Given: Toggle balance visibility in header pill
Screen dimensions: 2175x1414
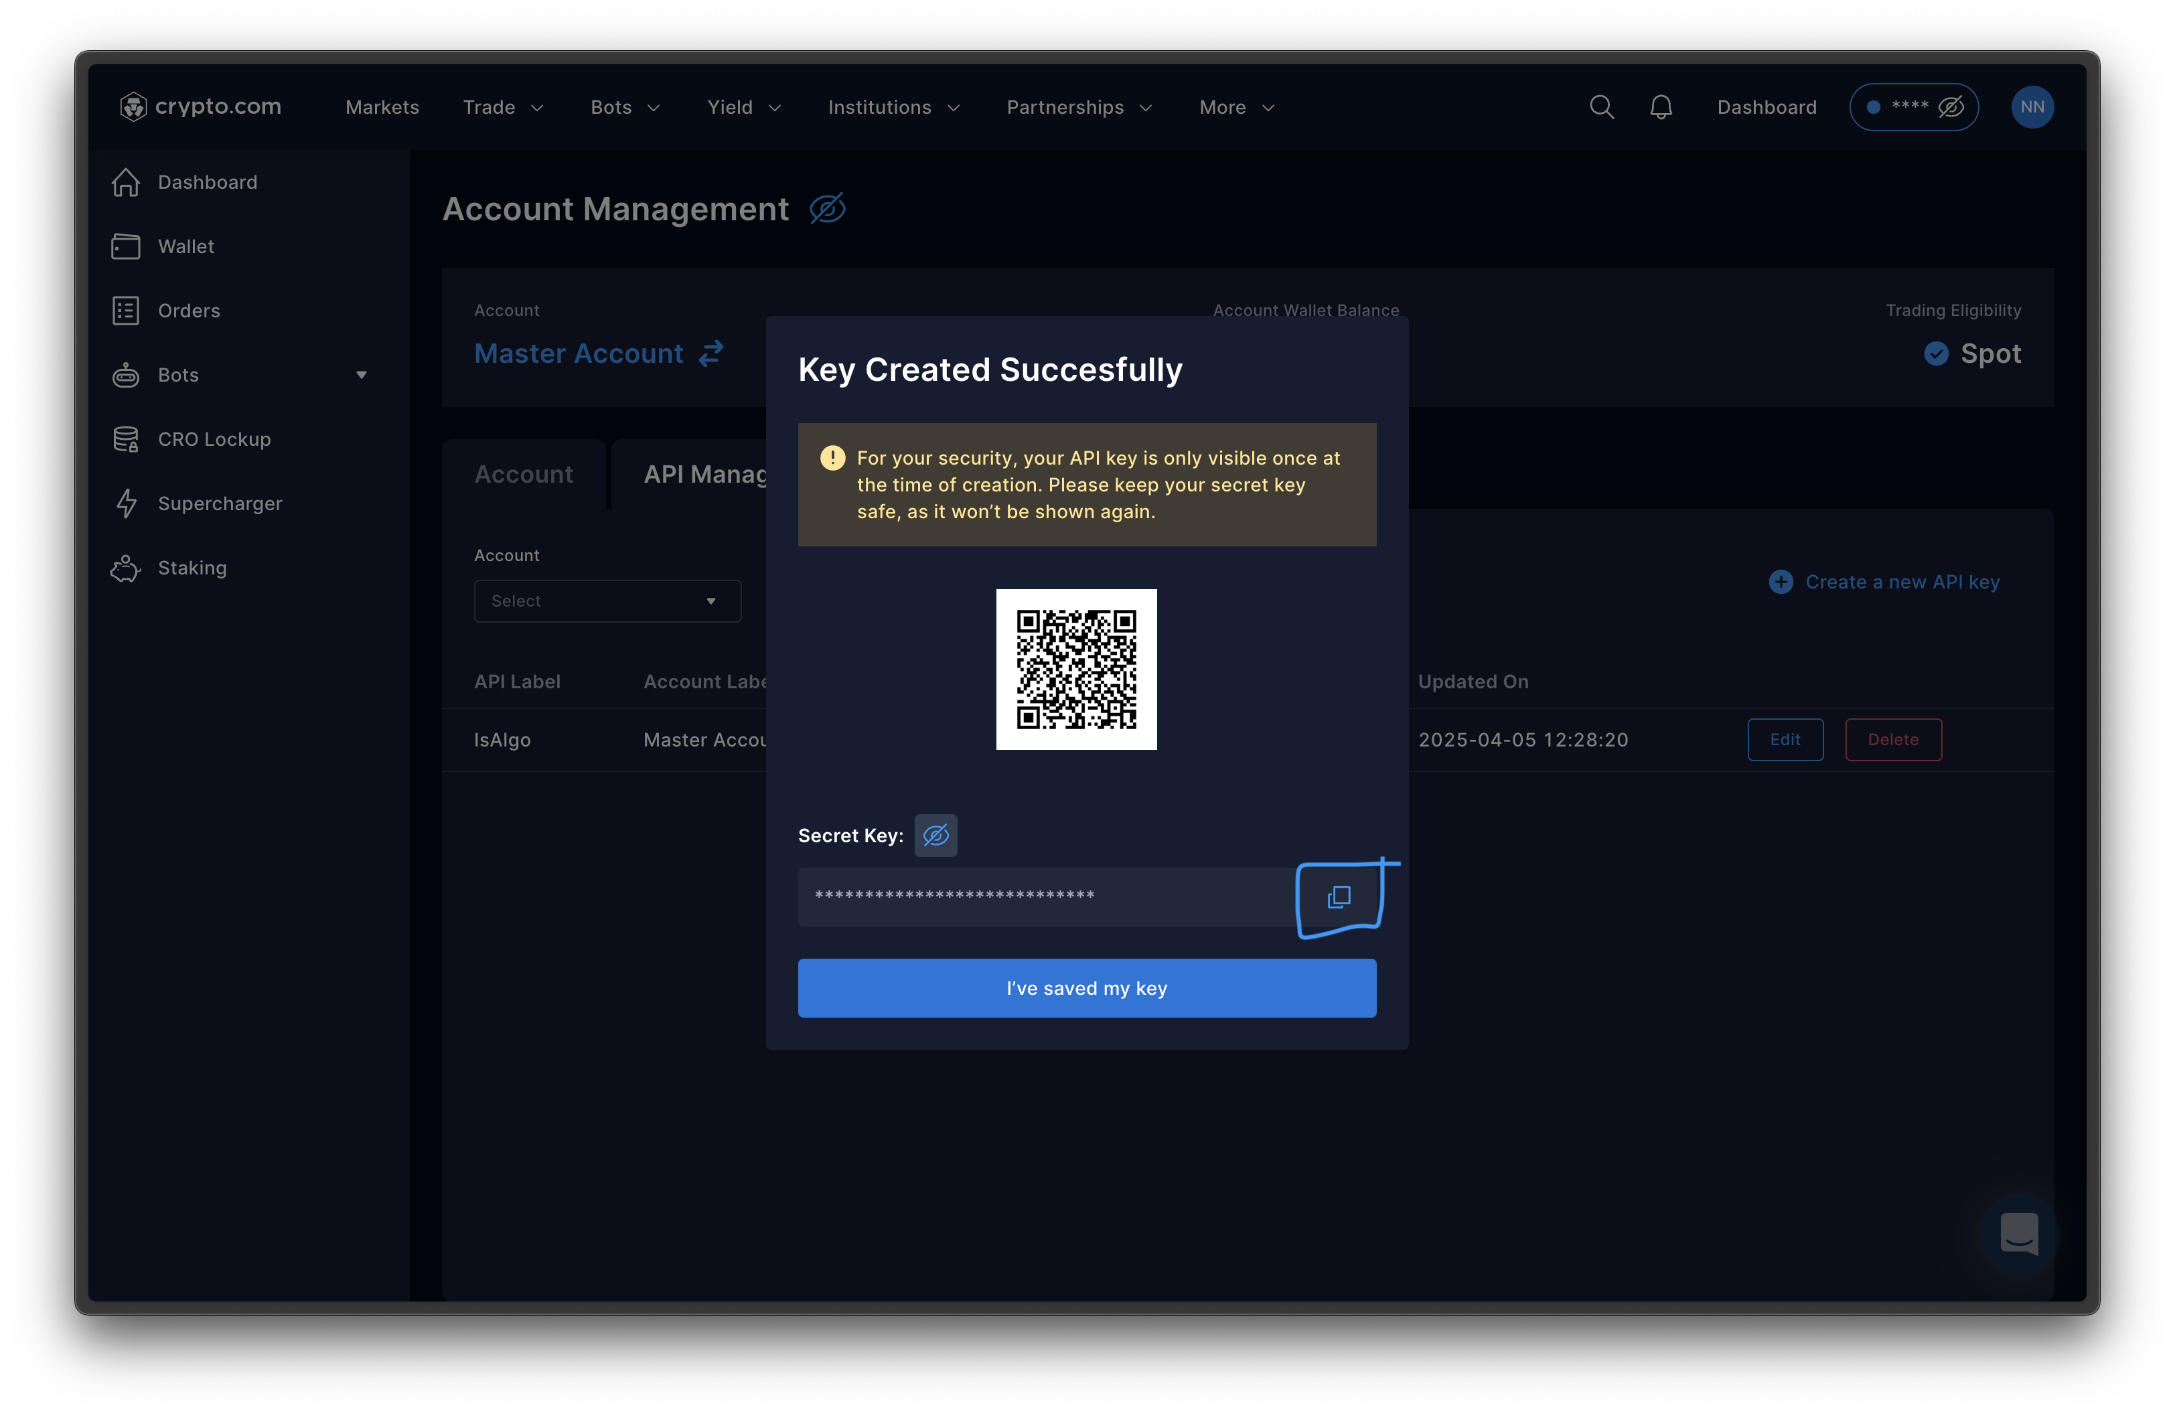Looking at the screenshot, I should coord(1952,107).
